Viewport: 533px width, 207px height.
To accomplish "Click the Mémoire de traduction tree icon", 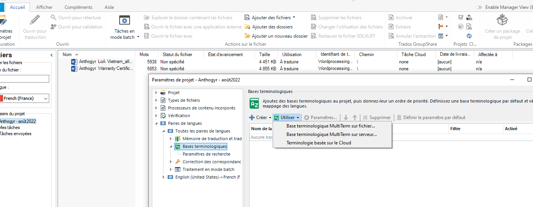I will click(178, 139).
